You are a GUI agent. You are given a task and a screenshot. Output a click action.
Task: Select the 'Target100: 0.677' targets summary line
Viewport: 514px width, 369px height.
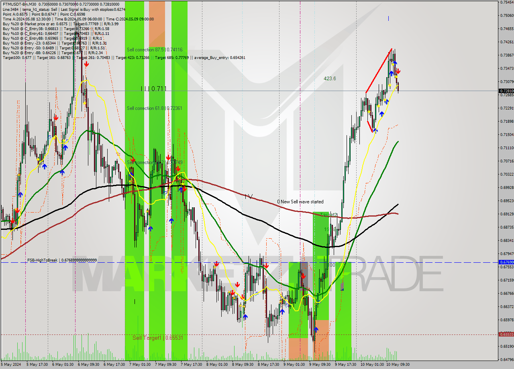[124, 57]
